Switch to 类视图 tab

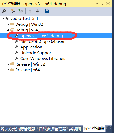(75, 129)
